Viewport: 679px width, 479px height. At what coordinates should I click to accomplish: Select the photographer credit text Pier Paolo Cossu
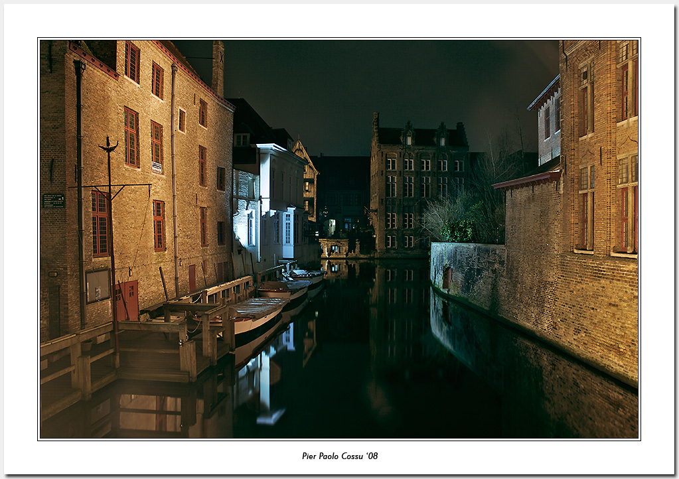(x=339, y=457)
